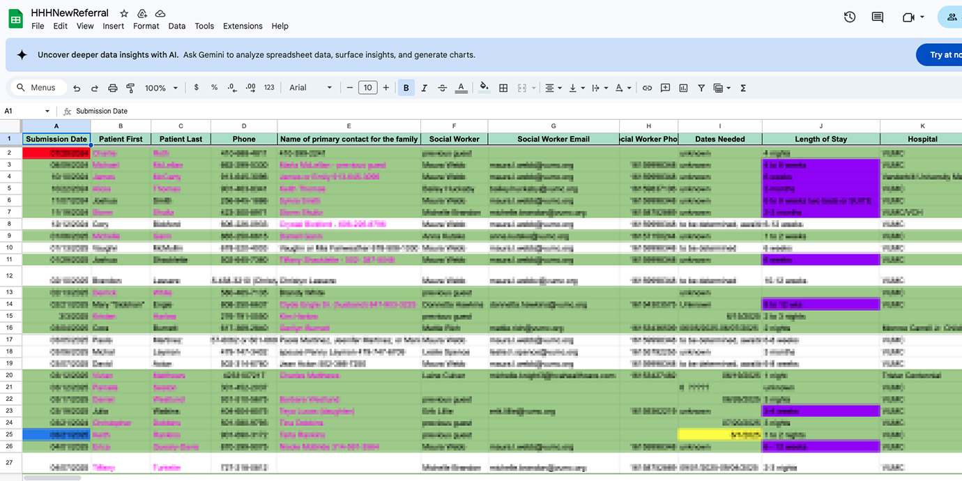Viewport: 962px width, 481px height.
Task: Open the functions sigma menu
Action: point(743,88)
